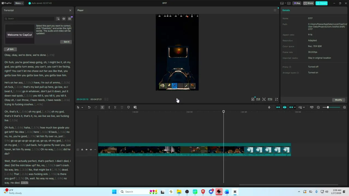The height and width of the screenshot is (196, 349).
Task: Open the Welcome to CapCut thumbnail
Action: click(x=20, y=34)
